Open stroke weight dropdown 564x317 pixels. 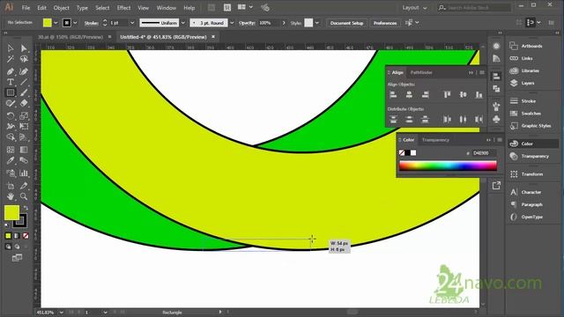click(132, 23)
